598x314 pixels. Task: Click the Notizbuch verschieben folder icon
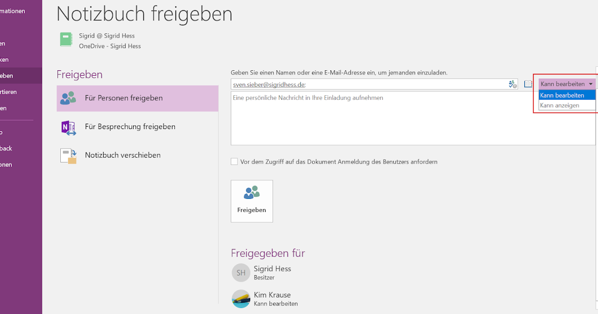[68, 156]
